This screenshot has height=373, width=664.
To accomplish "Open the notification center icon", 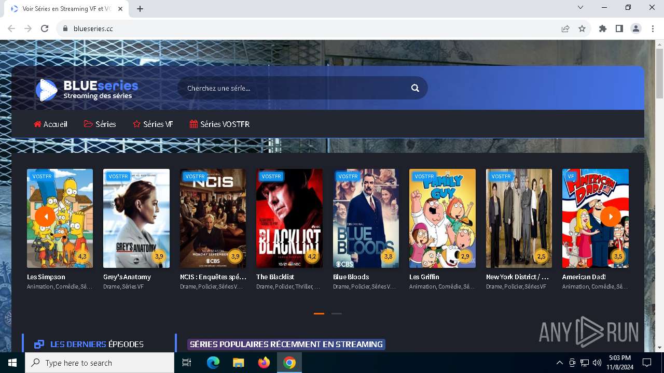I will point(647,363).
